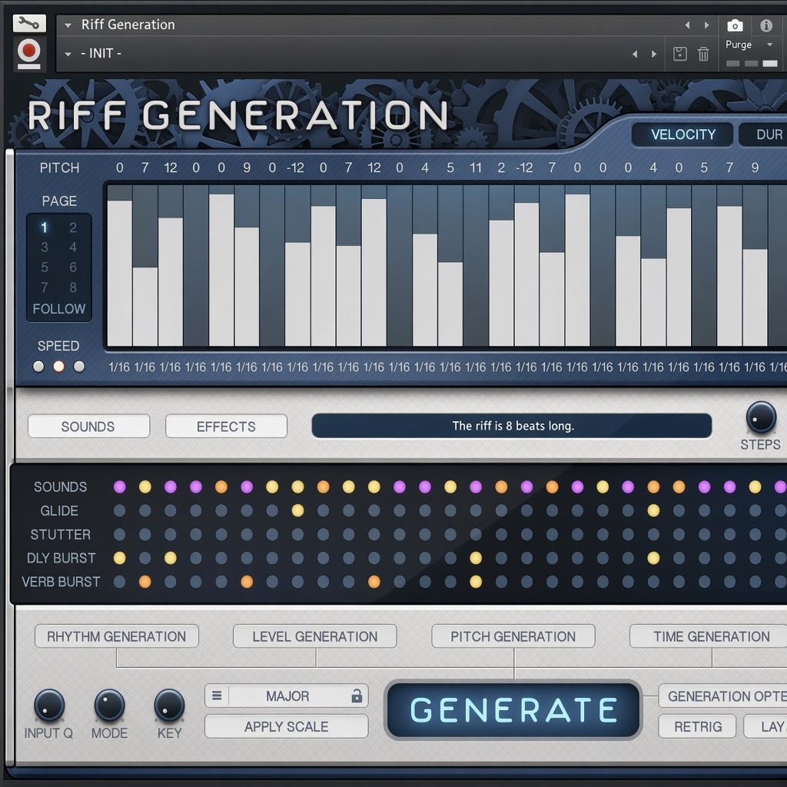Click the PITCH GENERATION button
Screen dimensions: 787x787
513,636
